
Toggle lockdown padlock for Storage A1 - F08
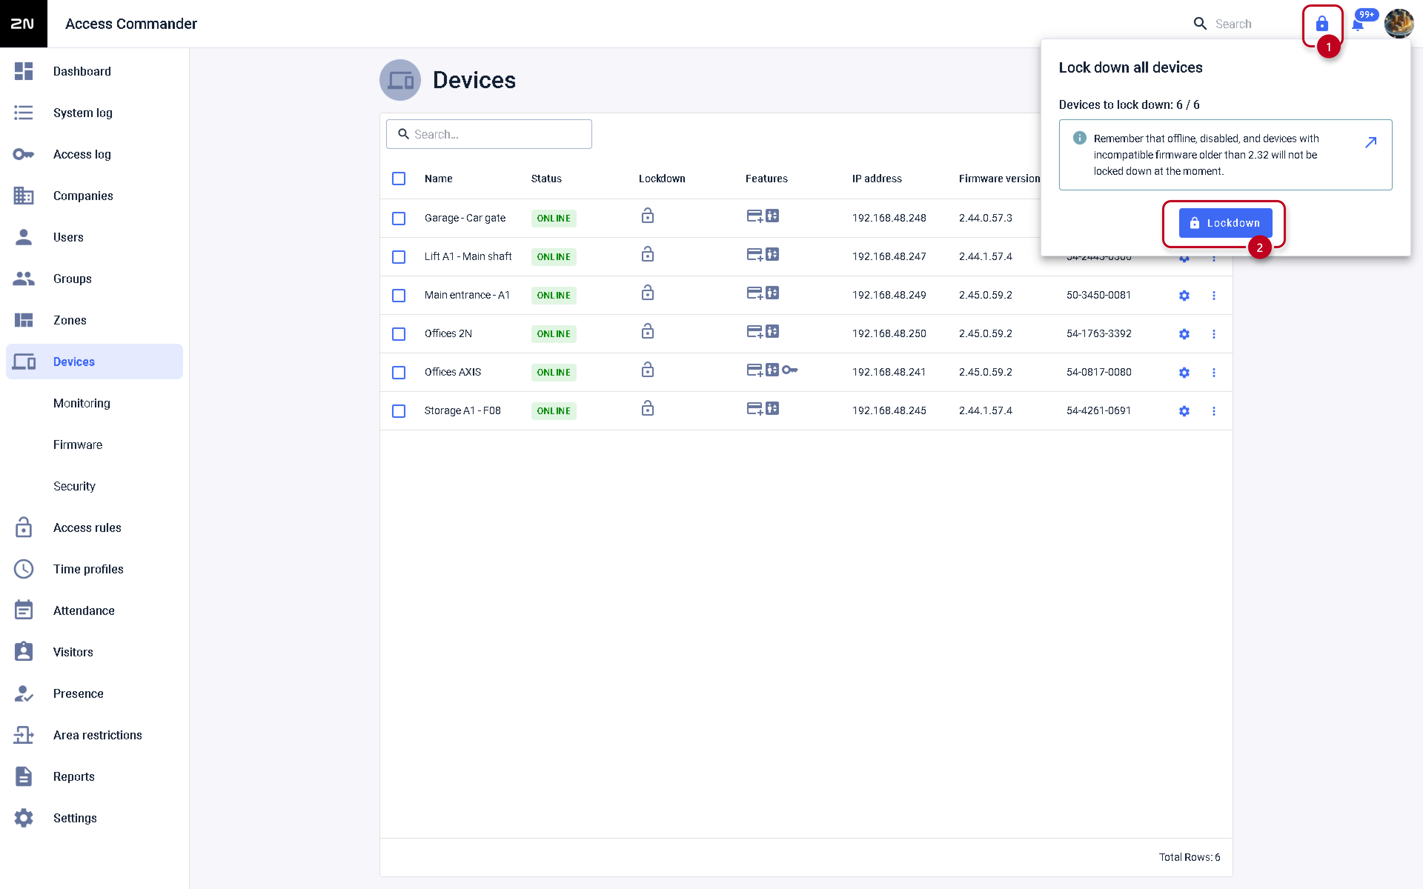(647, 408)
